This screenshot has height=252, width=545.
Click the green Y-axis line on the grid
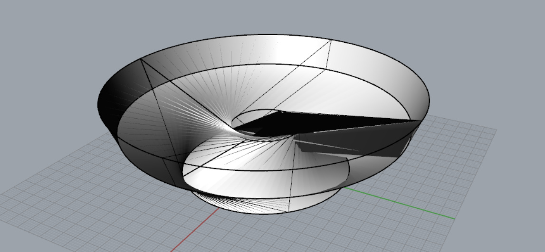(x=399, y=204)
